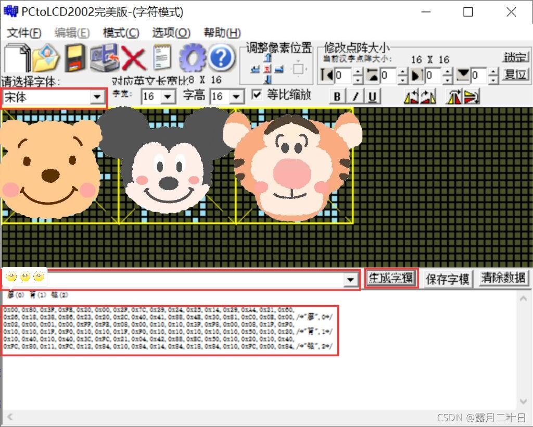Click the right margin value field
533x427 pixels.
[434, 76]
